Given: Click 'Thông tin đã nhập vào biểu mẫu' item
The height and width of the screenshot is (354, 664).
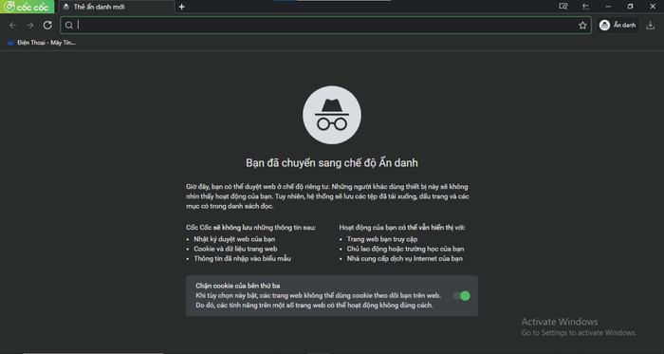Looking at the screenshot, I should coord(242,259).
